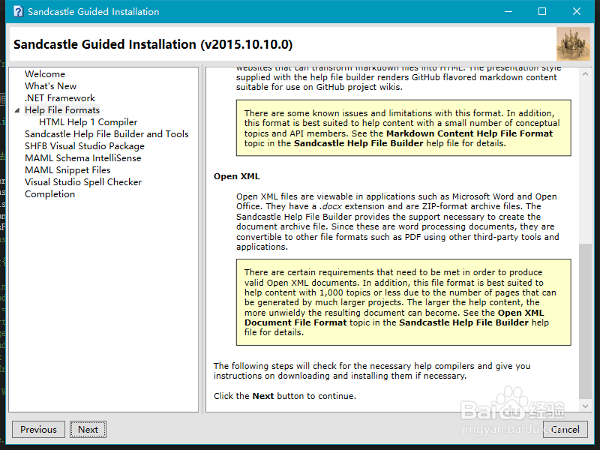This screenshot has width=600, height=450.
Task: Select Sandcastle Help File Builder and Tools
Action: point(106,134)
